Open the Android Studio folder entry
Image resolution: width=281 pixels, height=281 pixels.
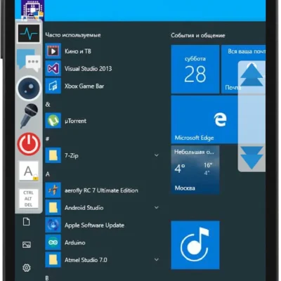103,208
